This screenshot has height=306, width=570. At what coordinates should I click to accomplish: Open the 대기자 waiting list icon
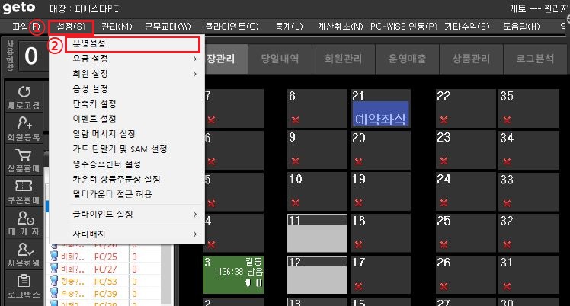(x=23, y=221)
